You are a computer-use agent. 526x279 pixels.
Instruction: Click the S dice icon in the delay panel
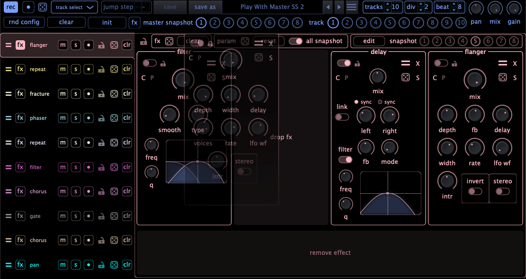pos(405,77)
